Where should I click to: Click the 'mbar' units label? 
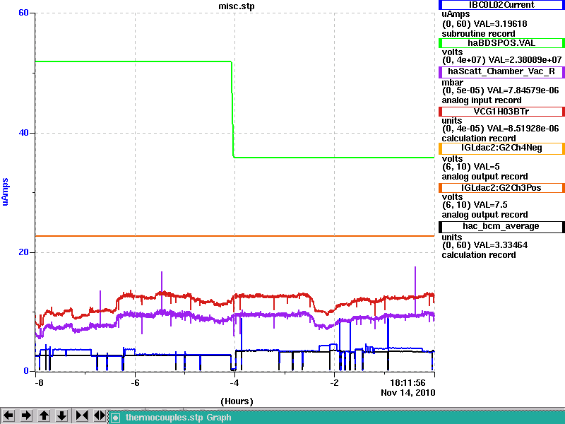pyautogui.click(x=452, y=83)
